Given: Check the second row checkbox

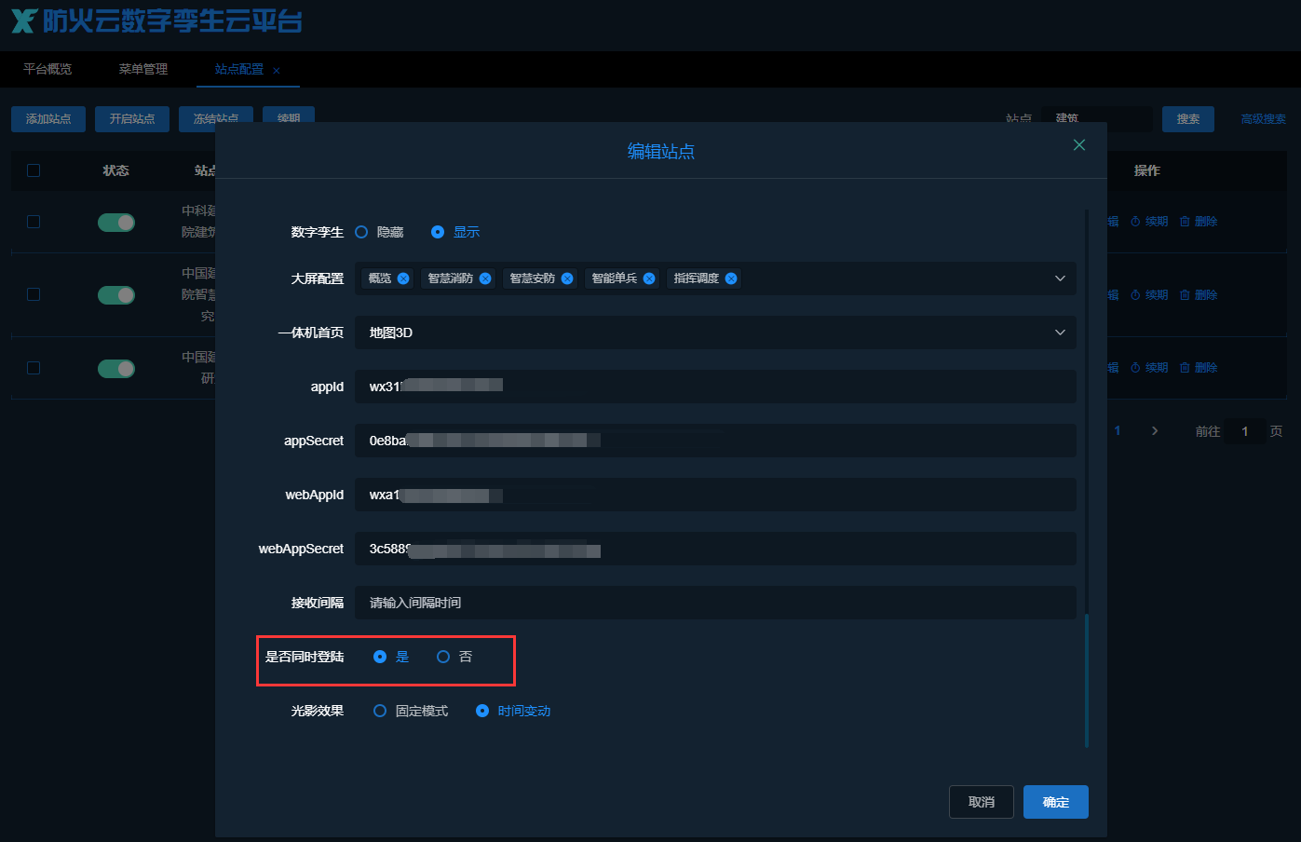Looking at the screenshot, I should (x=34, y=294).
